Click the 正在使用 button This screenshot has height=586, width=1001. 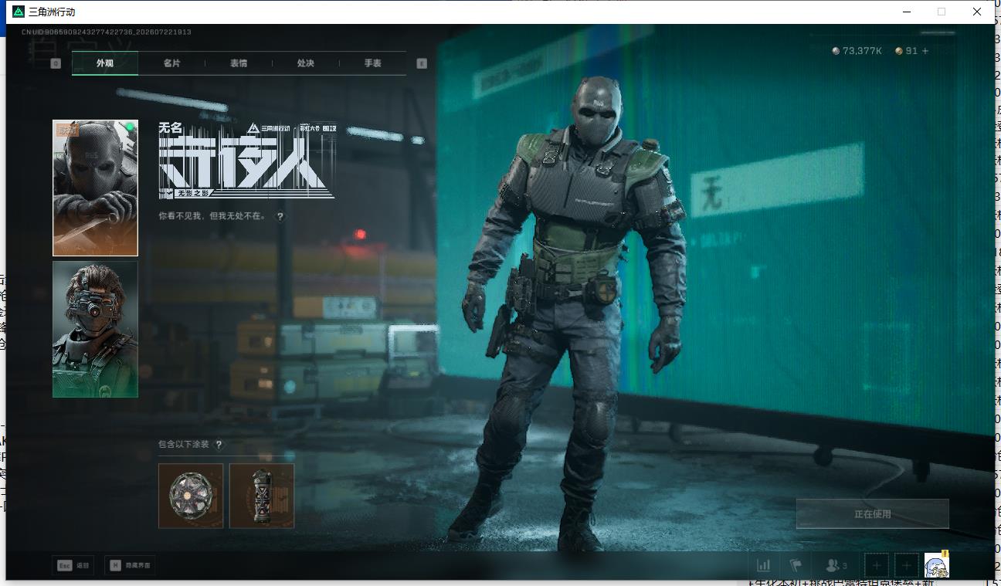pos(873,514)
